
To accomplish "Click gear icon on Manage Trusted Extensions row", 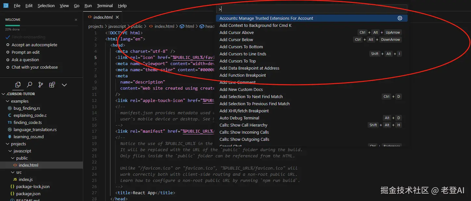I will coord(400,18).
